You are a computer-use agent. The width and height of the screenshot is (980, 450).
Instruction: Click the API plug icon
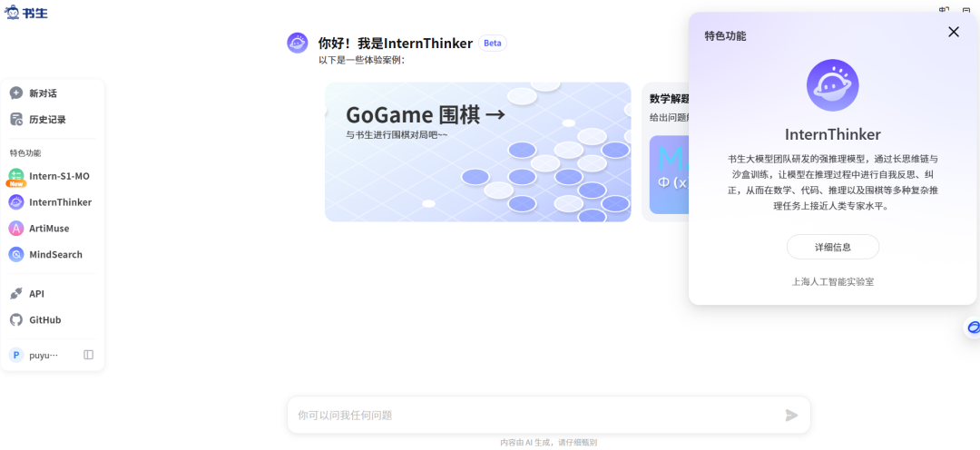(16, 294)
